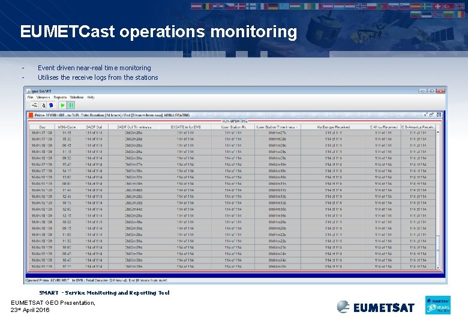Click the Java icon in the geo SMART title bar
Image resolution: width=468 pixels, height=324 pixels.
pos(29,91)
